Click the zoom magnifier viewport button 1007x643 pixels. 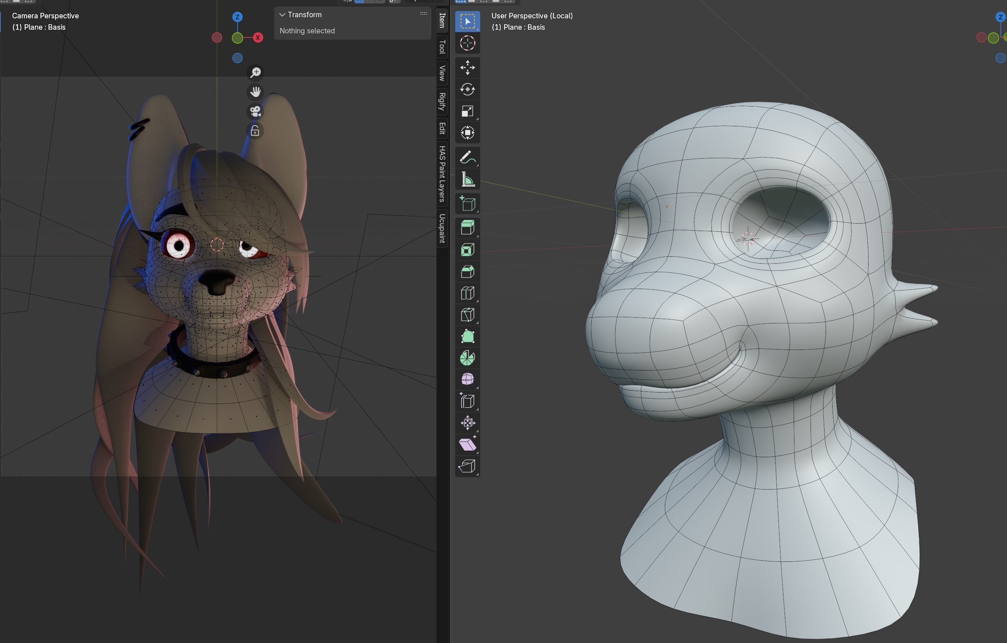point(255,72)
